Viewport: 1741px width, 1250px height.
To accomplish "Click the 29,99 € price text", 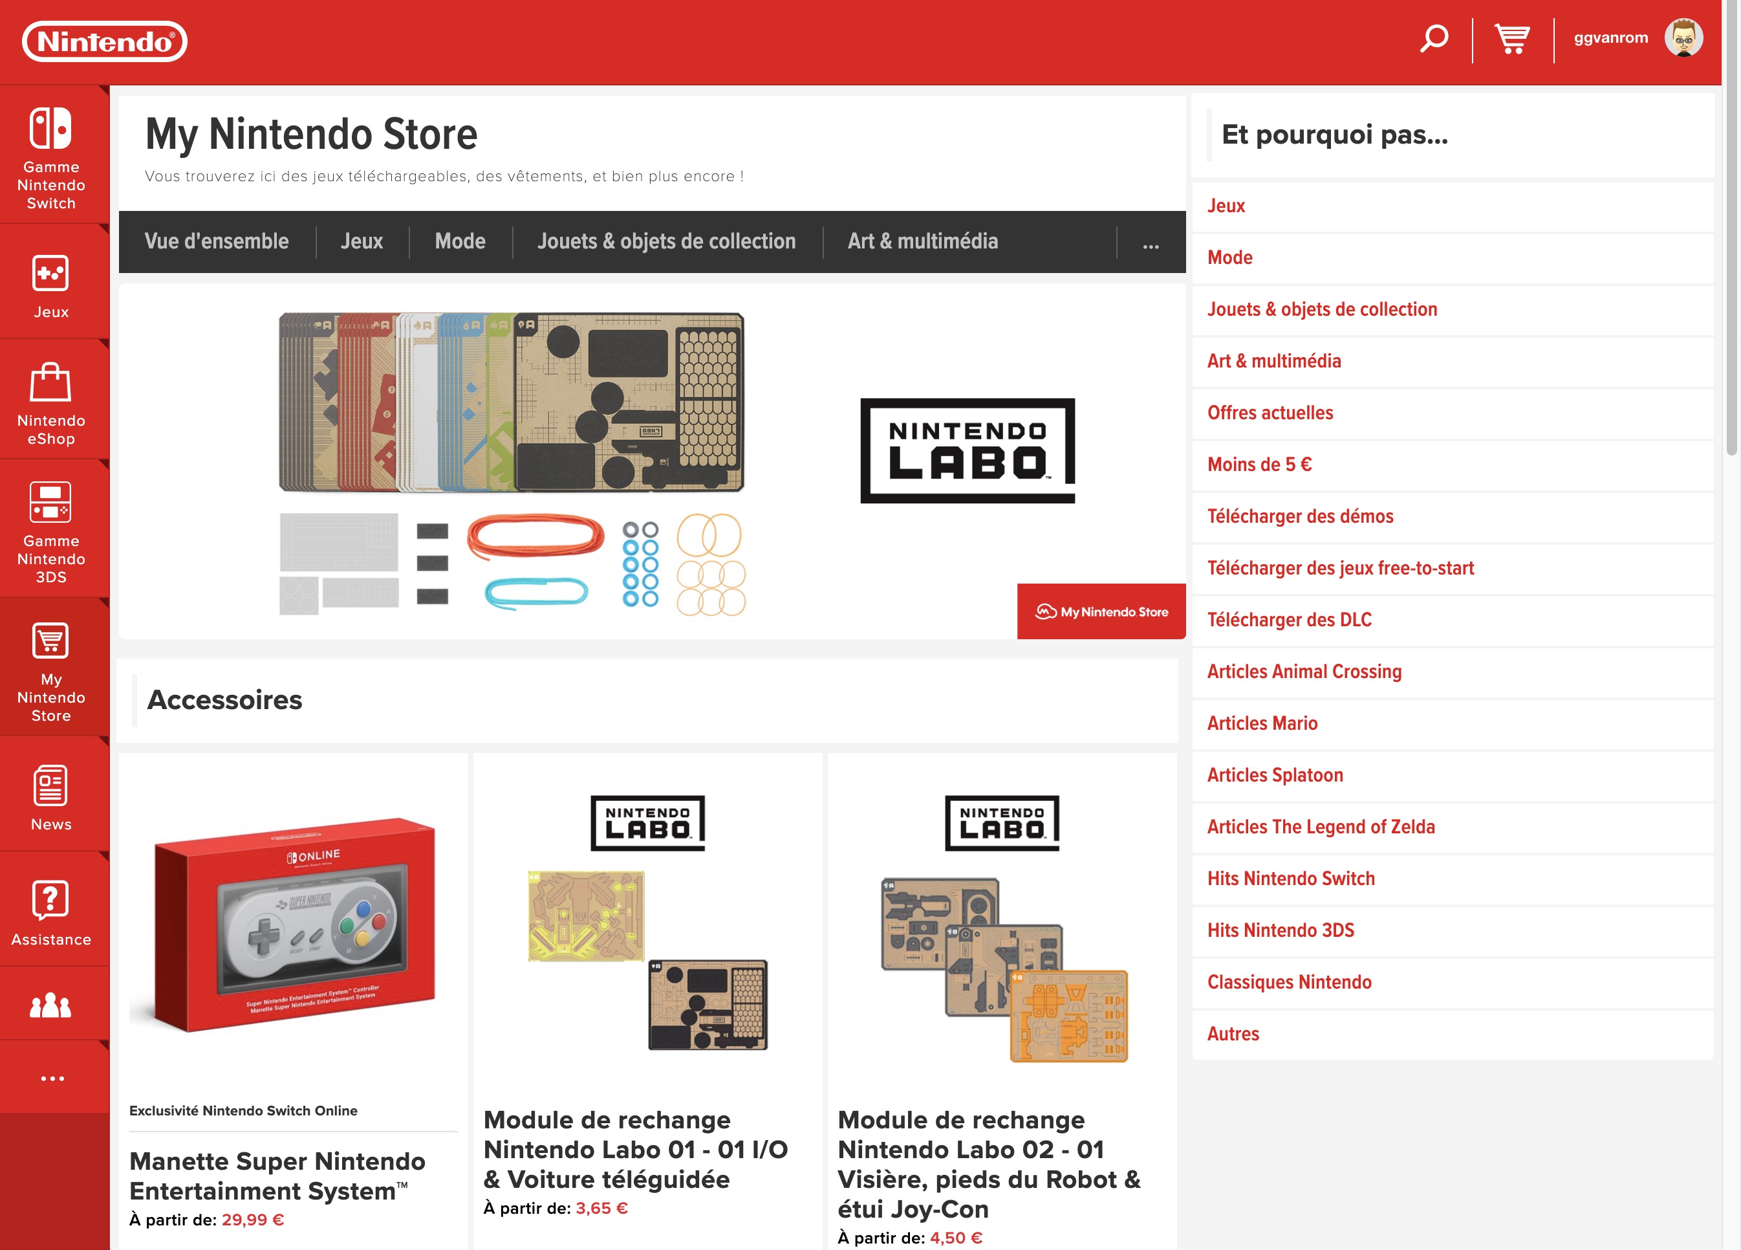I will (x=253, y=1220).
